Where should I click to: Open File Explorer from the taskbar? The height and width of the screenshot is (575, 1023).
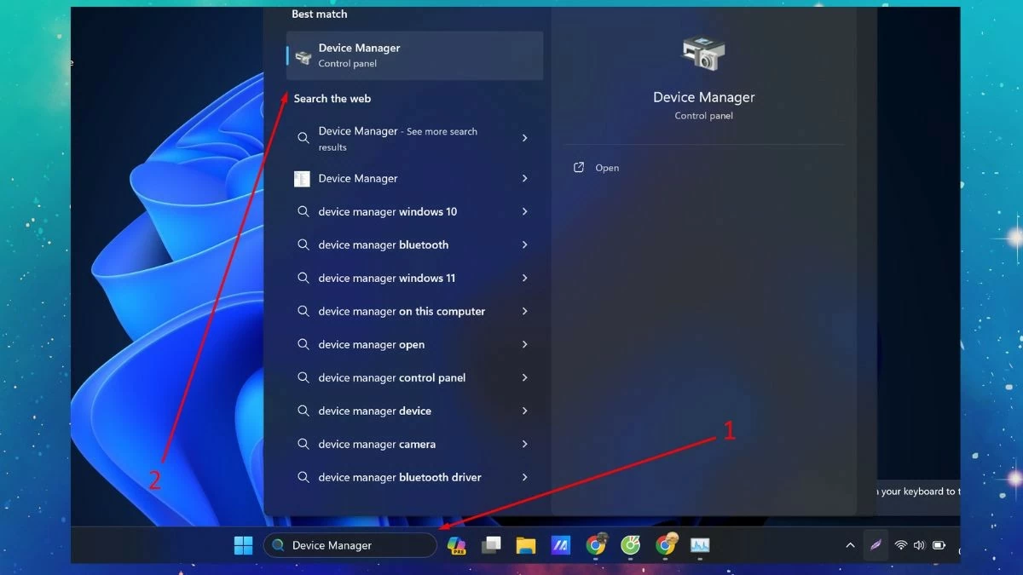(525, 545)
